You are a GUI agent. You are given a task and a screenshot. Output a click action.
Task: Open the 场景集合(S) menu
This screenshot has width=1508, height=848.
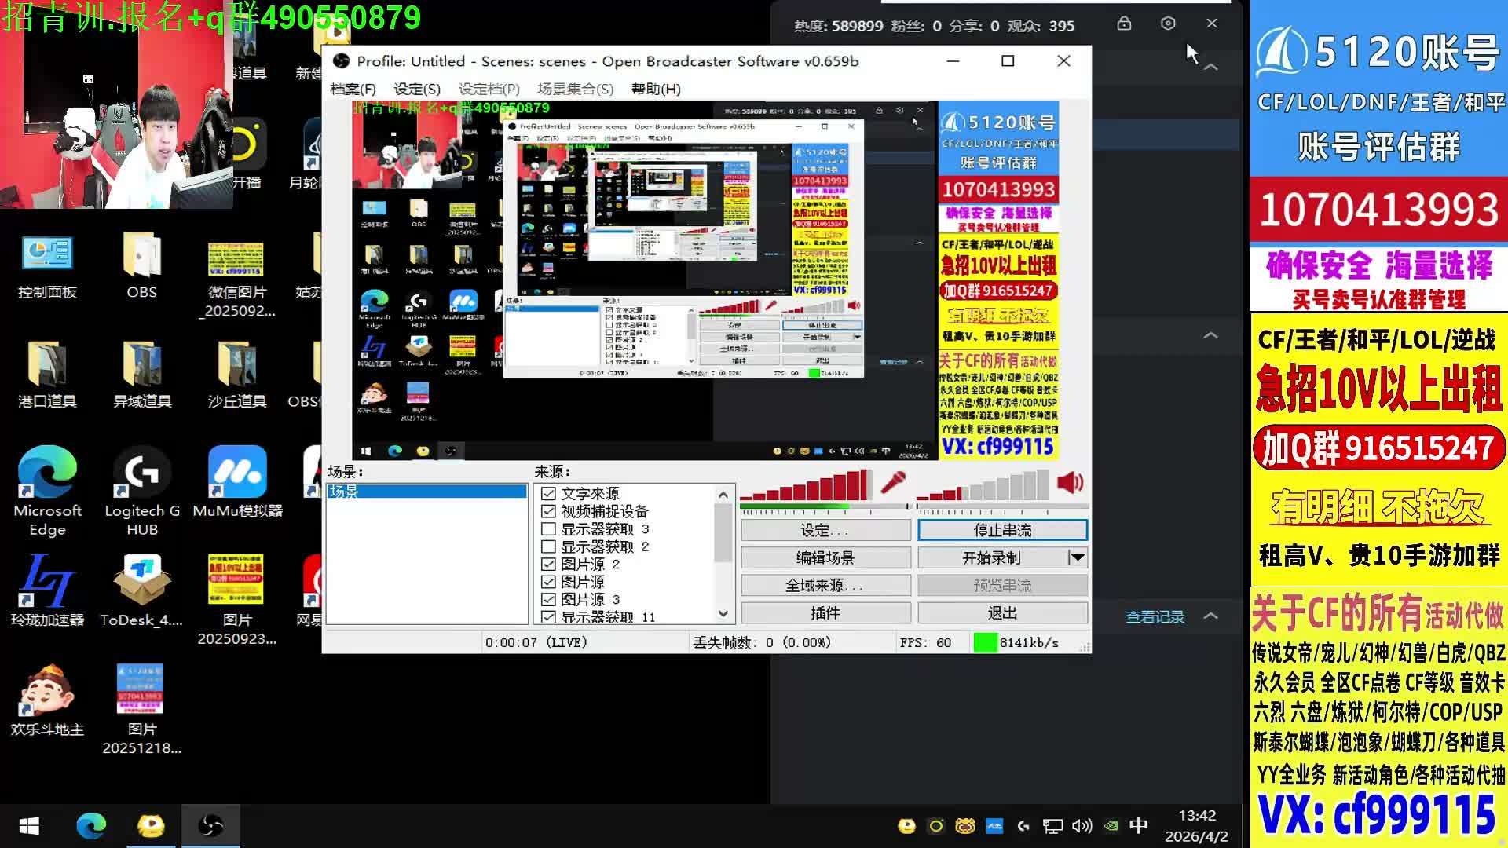point(575,89)
